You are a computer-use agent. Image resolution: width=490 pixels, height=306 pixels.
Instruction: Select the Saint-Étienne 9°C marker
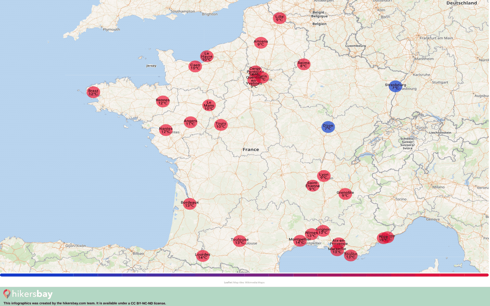coord(312,186)
